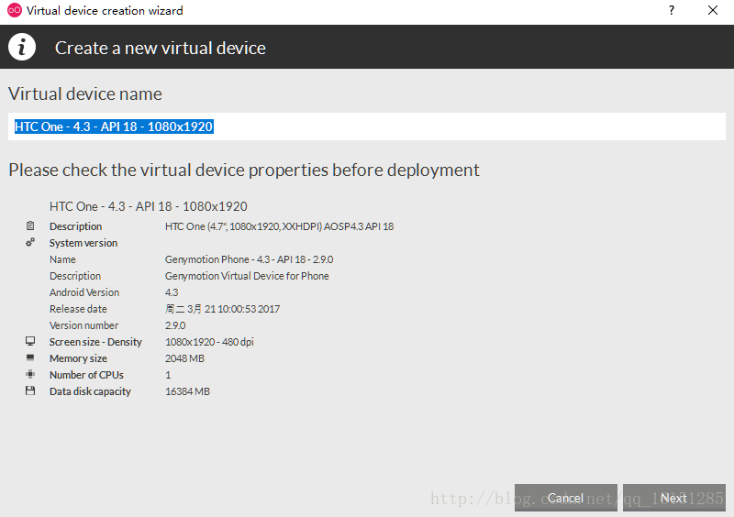
Task: Click the Data disk capacity floppy icon
Action: [30, 390]
